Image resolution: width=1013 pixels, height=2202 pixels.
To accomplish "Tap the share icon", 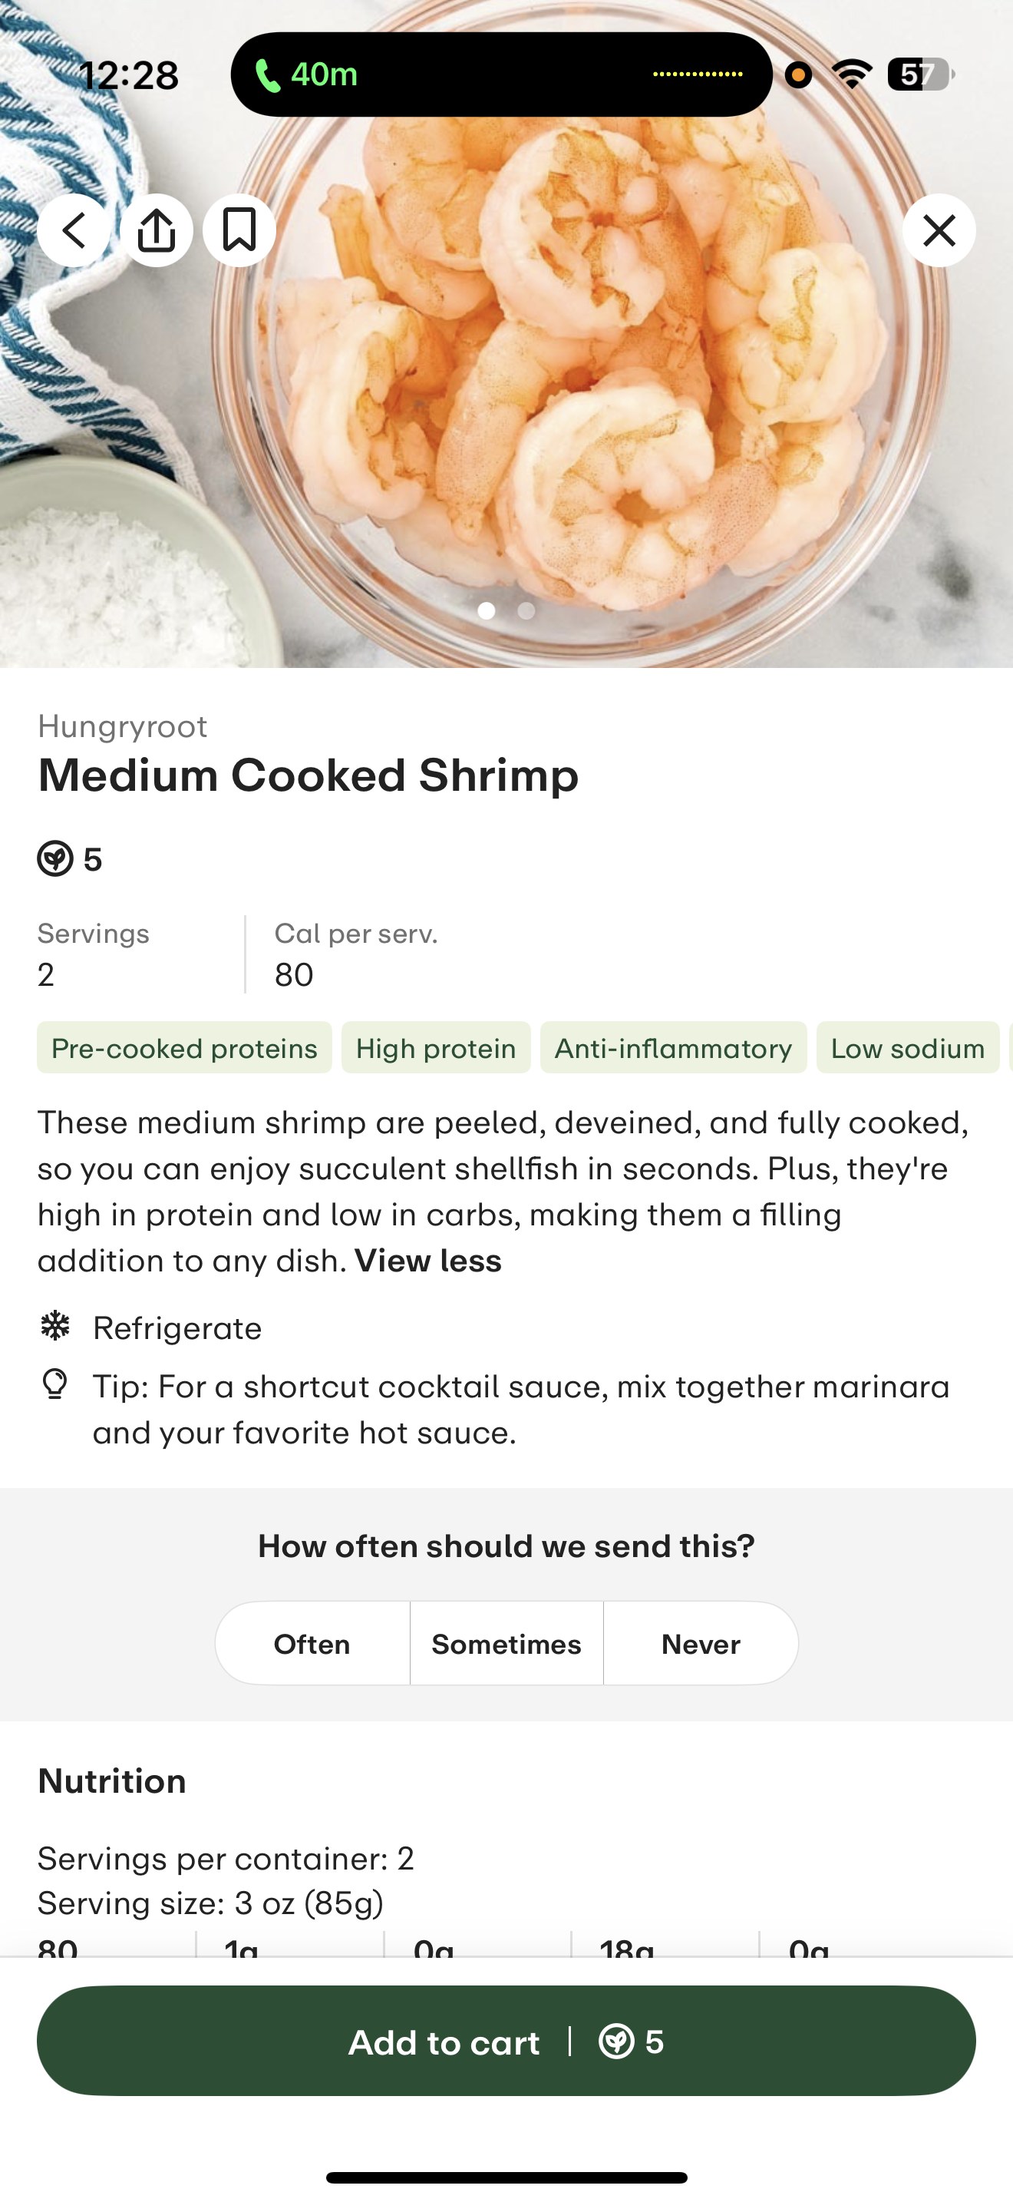I will tap(157, 230).
